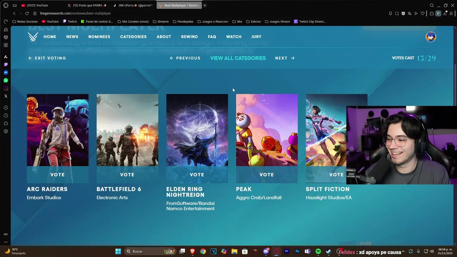Viewport: 457px width, 257px height.
Task: Open the easy setup sliders icon
Action: click(452, 13)
